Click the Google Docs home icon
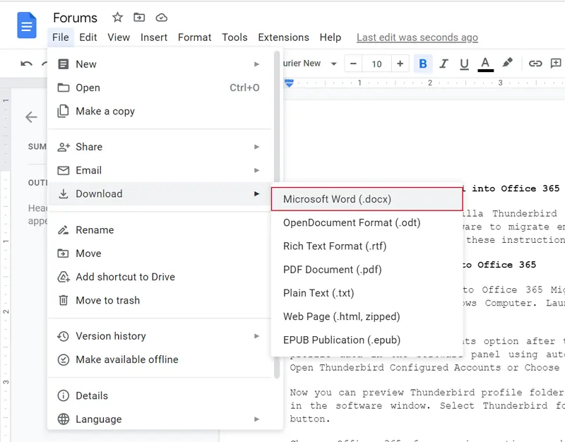This screenshot has width=565, height=442. (x=27, y=27)
